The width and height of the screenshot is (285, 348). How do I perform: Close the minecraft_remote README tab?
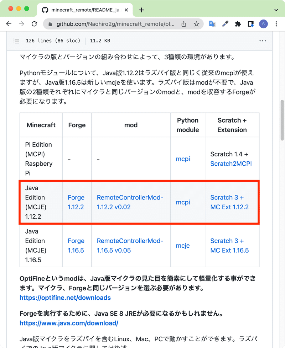tap(126, 10)
